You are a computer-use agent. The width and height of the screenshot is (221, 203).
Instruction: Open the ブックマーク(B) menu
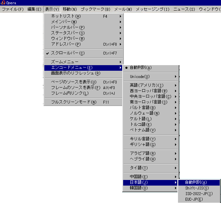[96, 9]
